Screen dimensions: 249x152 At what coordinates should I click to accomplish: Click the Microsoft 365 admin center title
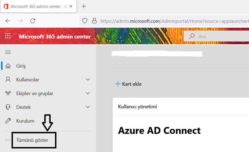pos(55,37)
